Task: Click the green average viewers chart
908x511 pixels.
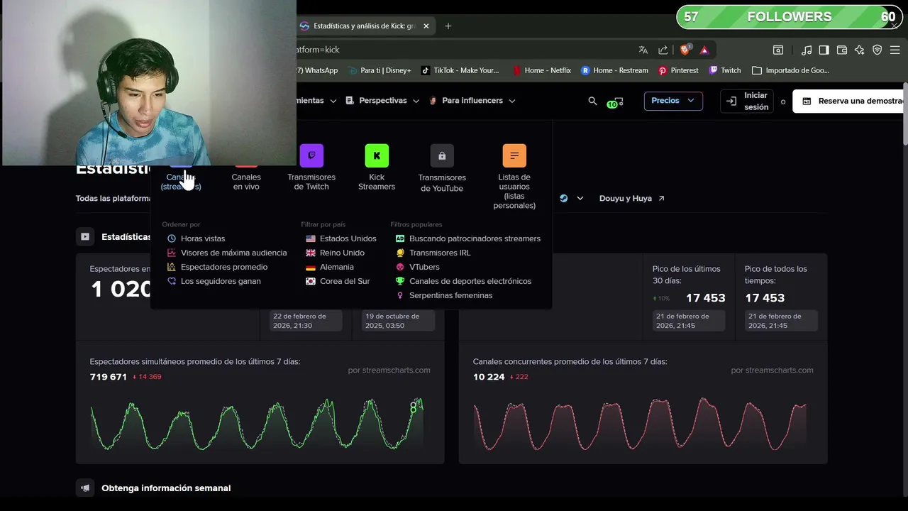Action: coord(257,424)
